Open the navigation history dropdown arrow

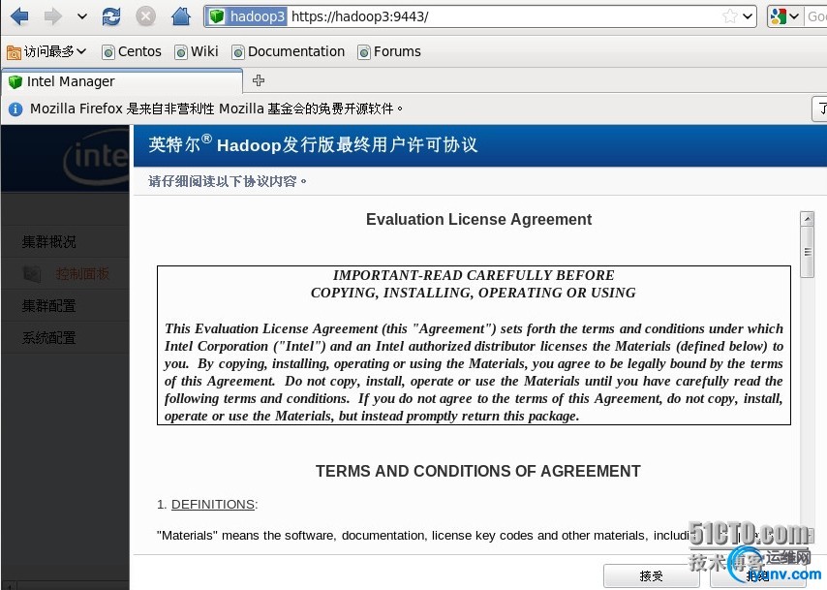point(81,16)
